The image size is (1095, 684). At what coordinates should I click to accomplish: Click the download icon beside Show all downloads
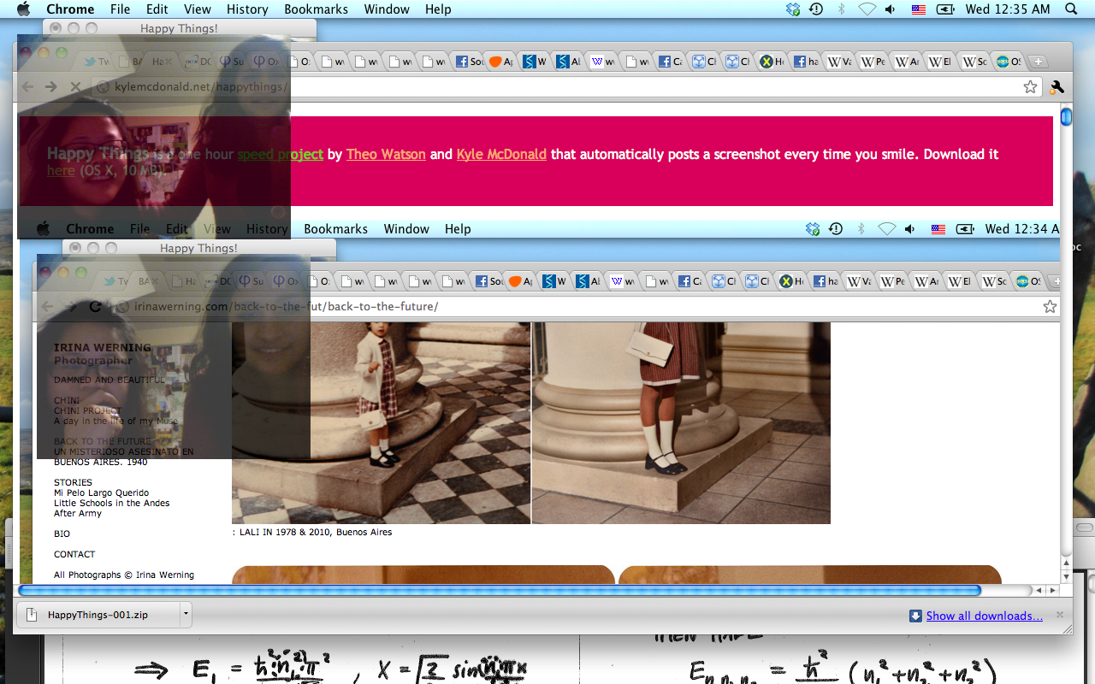[915, 616]
